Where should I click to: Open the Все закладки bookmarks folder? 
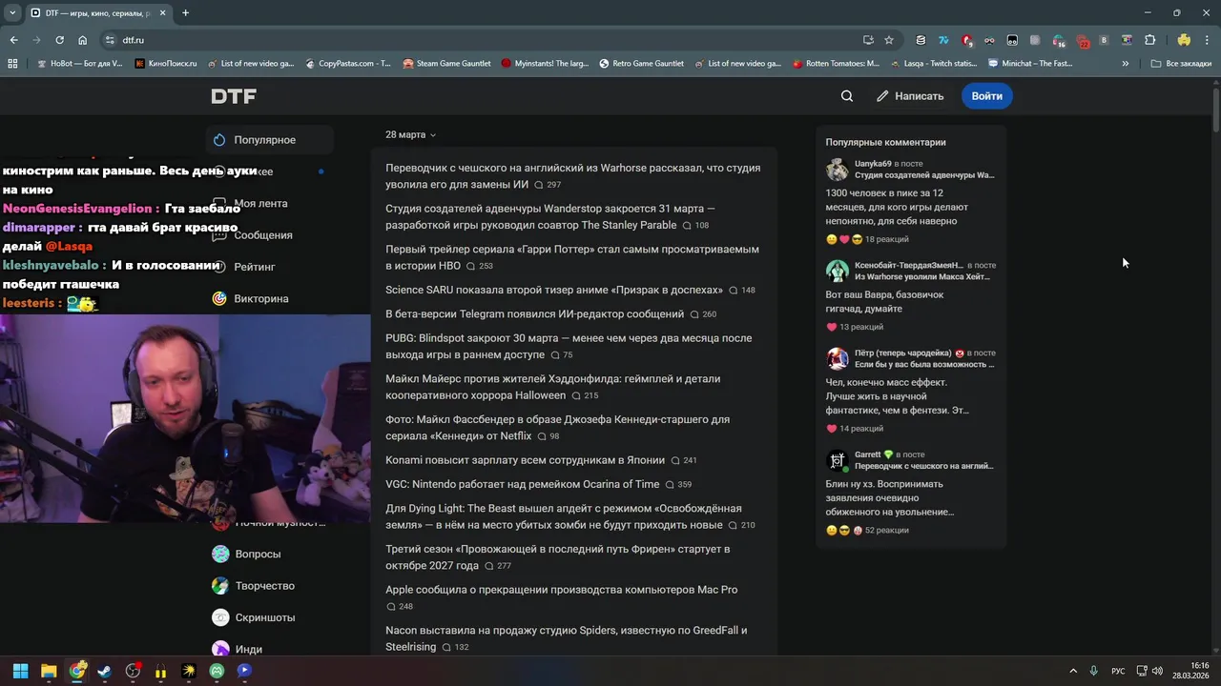(x=1181, y=64)
